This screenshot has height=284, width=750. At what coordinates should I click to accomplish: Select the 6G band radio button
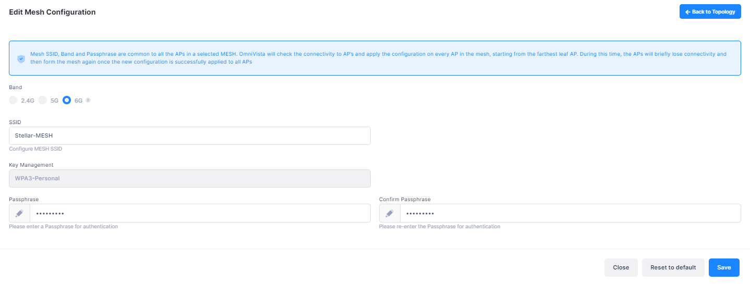67,100
